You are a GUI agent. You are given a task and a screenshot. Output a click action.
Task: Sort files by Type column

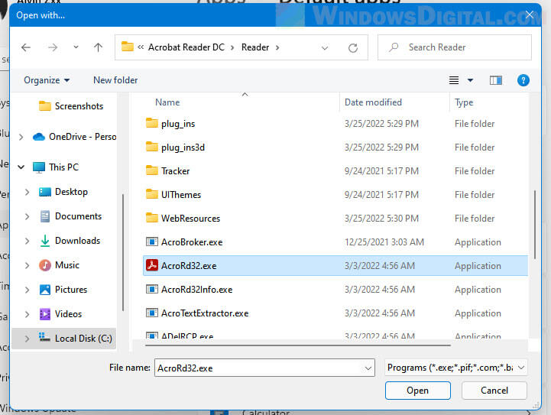[464, 102]
